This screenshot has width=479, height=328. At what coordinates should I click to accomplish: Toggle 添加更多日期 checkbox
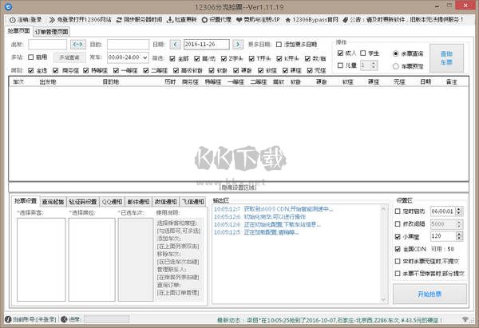pos(279,45)
